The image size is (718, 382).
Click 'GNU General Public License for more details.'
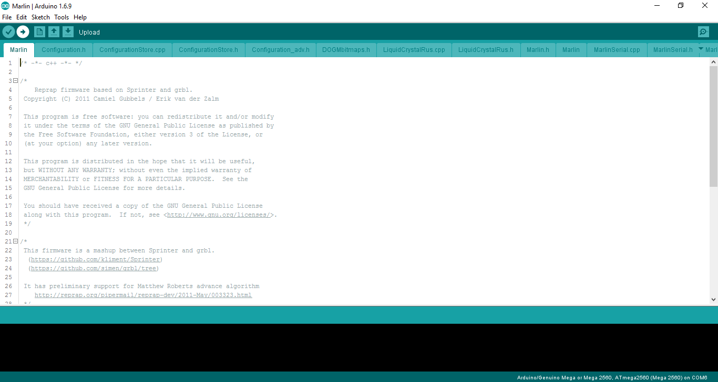104,188
